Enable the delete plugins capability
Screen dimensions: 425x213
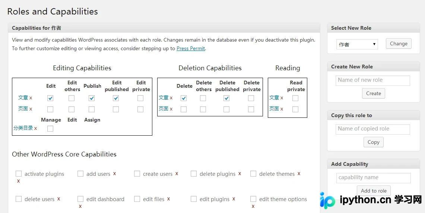(x=194, y=174)
